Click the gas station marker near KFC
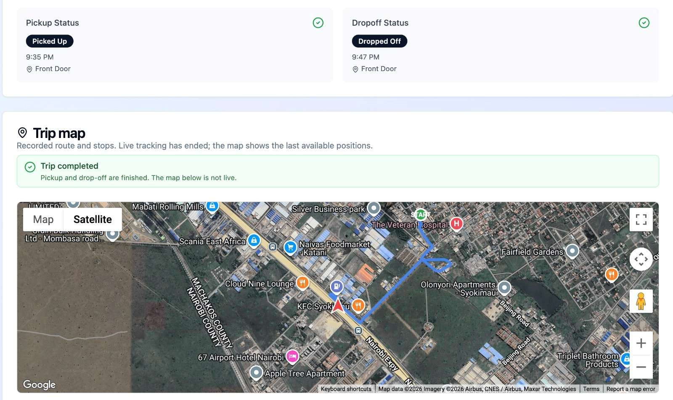 (x=336, y=287)
